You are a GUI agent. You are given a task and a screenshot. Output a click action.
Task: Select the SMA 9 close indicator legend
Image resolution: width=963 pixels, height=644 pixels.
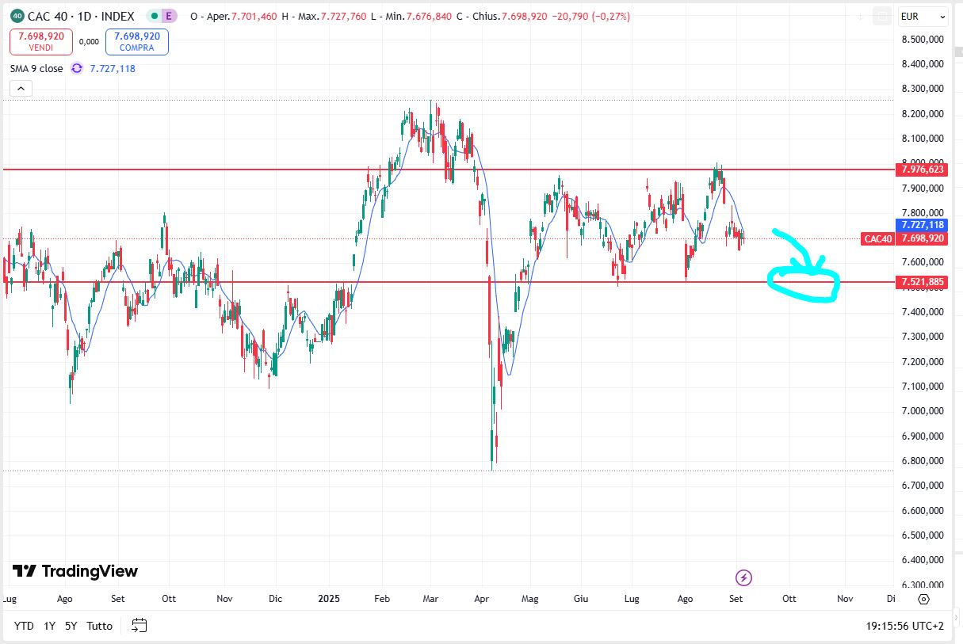coord(36,68)
